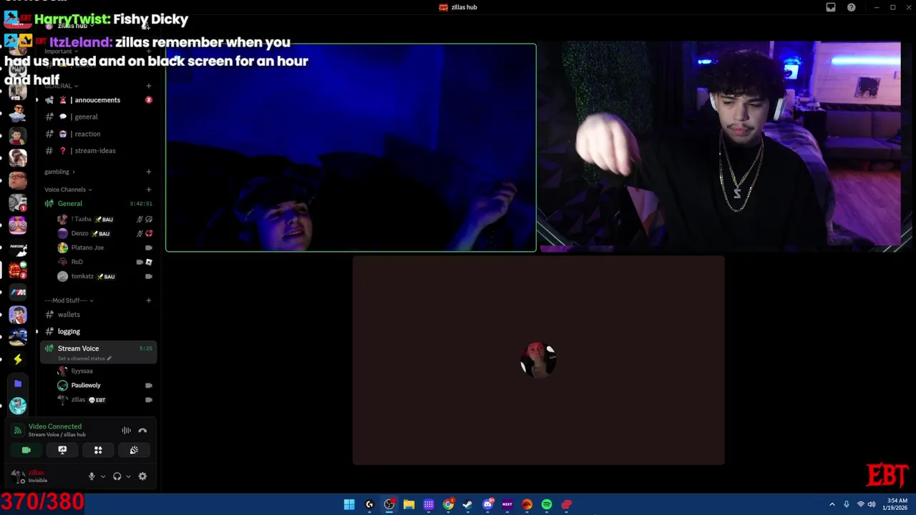
Task: Open Windows Start menu
Action: pyautogui.click(x=349, y=504)
